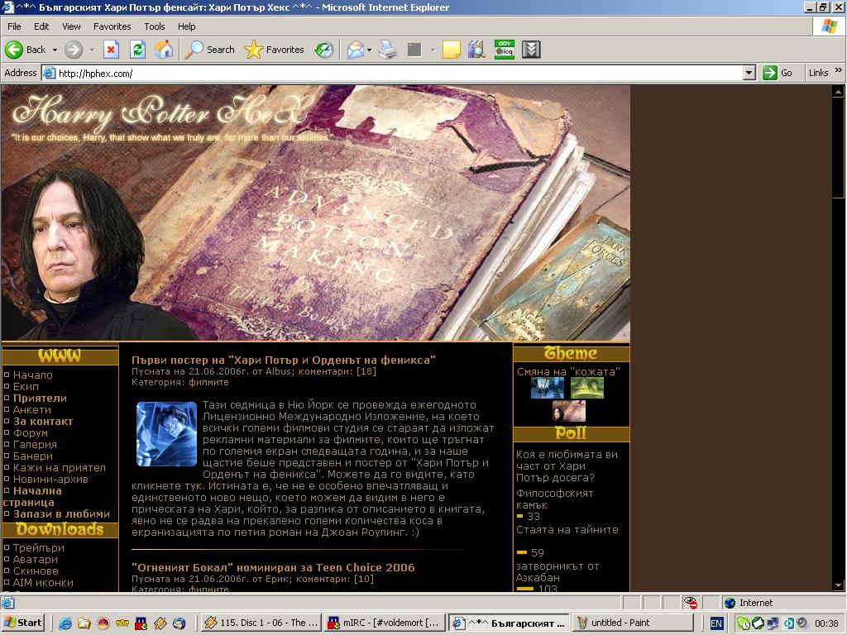Open the Help menu
This screenshot has height=635, width=847.
coord(186,26)
